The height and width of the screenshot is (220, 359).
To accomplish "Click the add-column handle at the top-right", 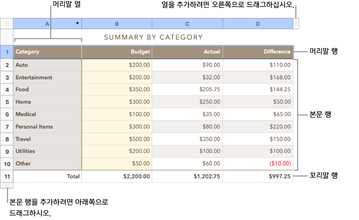I will 296,24.
